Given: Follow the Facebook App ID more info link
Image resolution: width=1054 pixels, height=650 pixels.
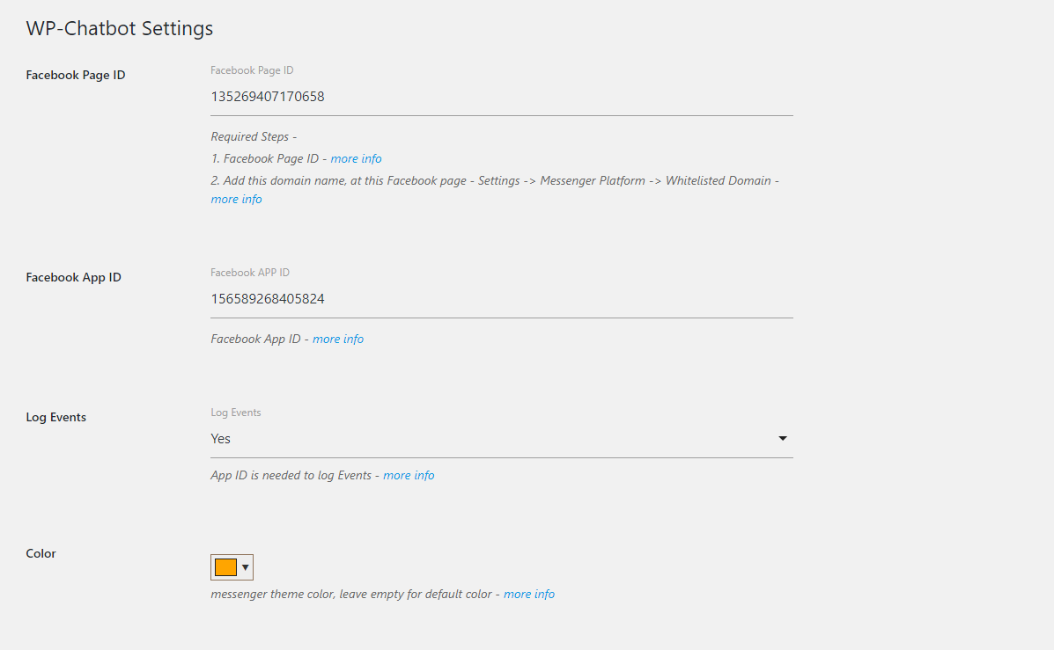Looking at the screenshot, I should coord(337,340).
